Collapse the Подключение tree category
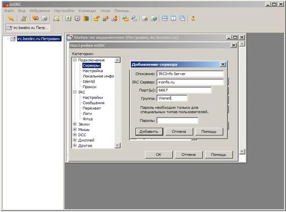Screen dimensions: 286x212 point(75,60)
